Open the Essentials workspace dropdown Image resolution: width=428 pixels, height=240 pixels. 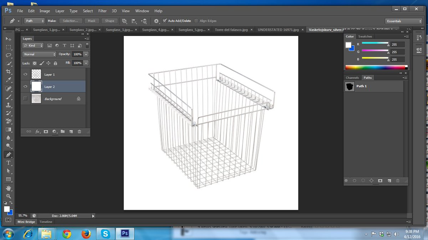coord(403,21)
